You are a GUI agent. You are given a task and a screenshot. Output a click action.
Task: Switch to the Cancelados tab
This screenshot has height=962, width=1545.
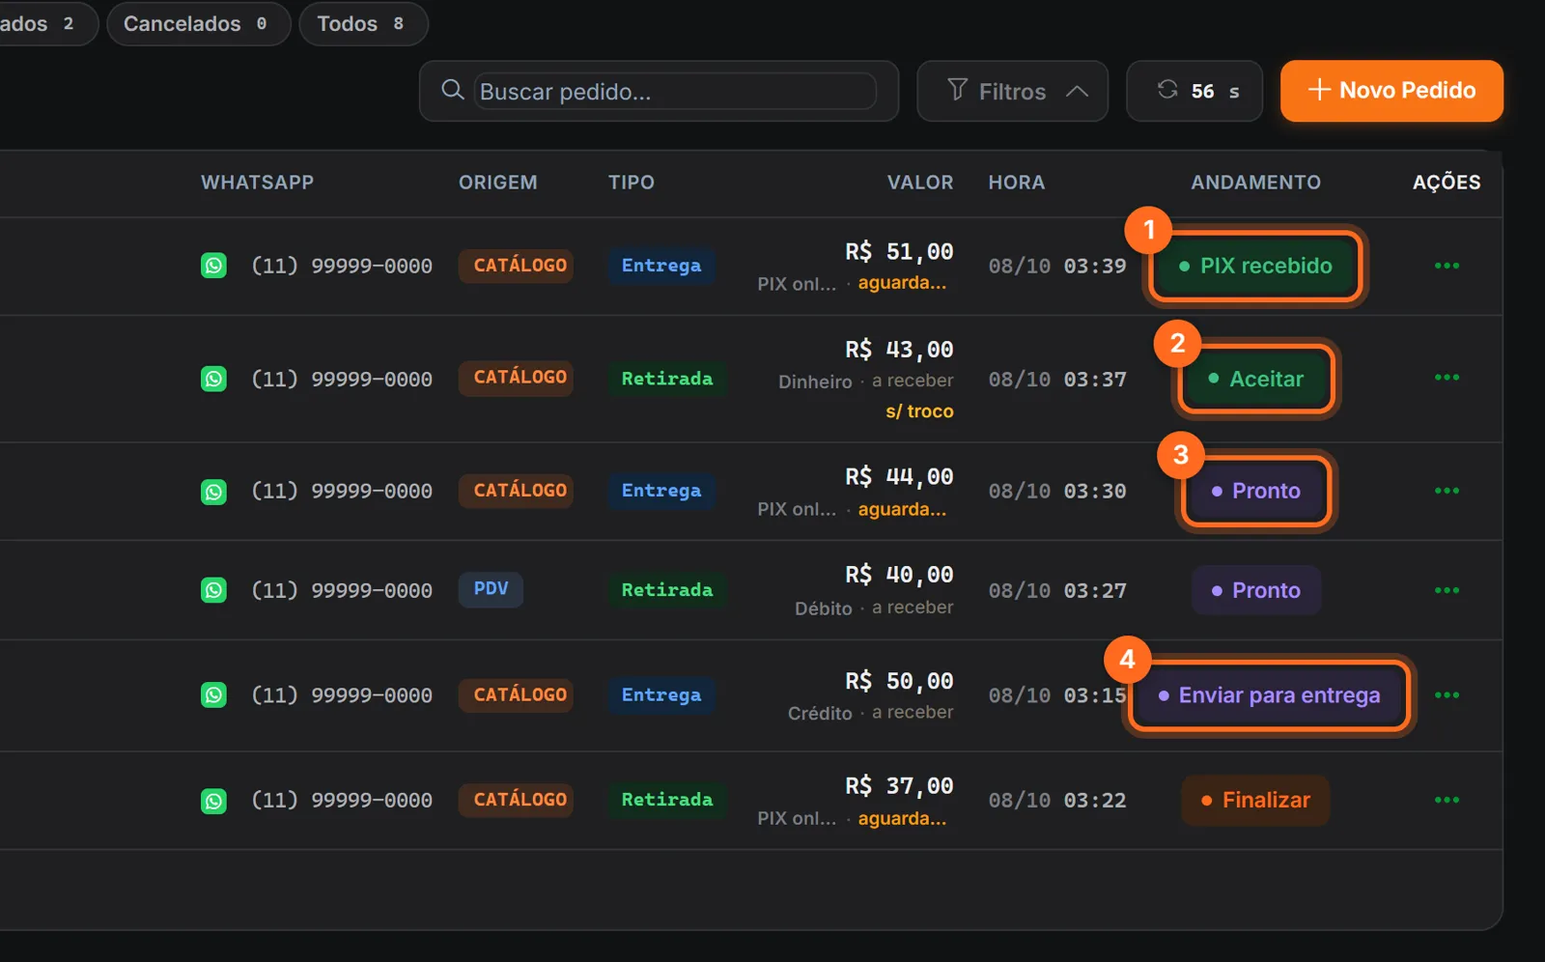pos(198,23)
